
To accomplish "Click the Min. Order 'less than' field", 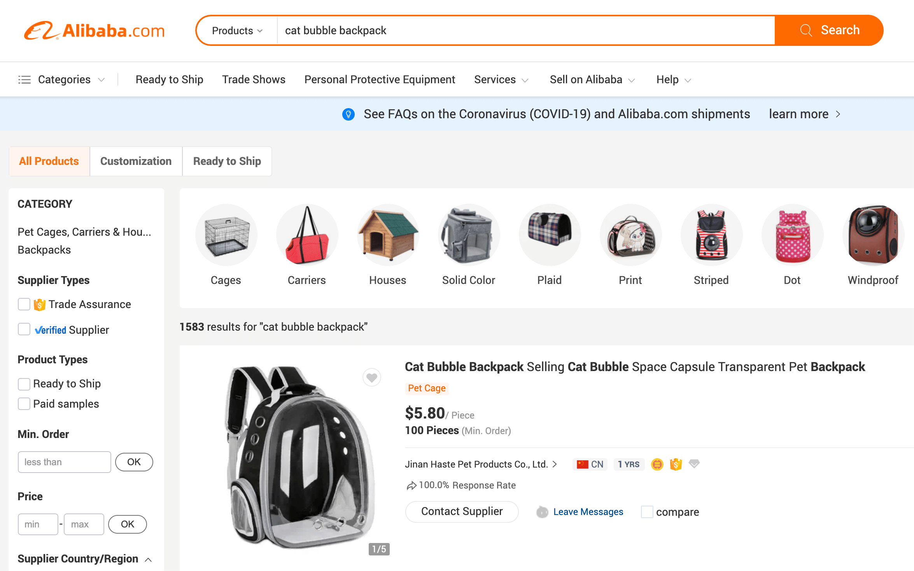I will click(64, 462).
